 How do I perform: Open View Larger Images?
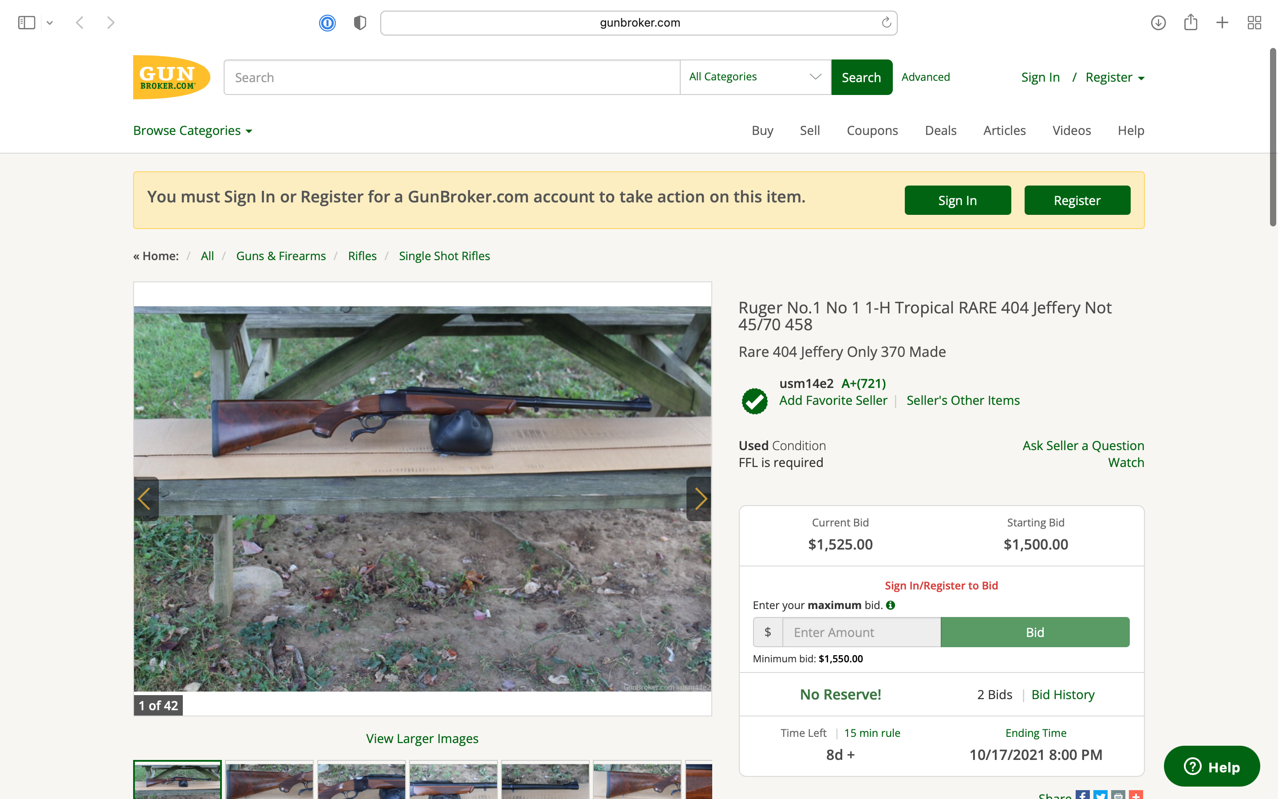pyautogui.click(x=422, y=739)
